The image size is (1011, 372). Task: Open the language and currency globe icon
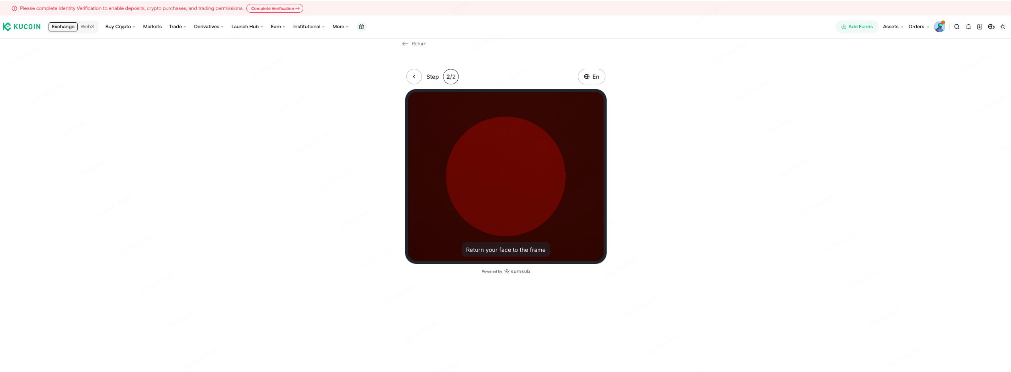[991, 27]
